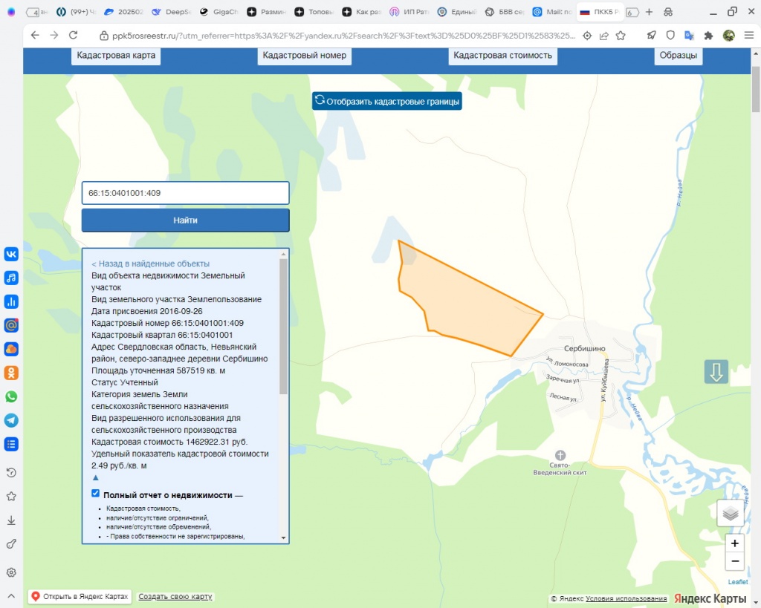761x608 pixels.
Task: Collapse details with the blue triangle
Action: coord(95,477)
